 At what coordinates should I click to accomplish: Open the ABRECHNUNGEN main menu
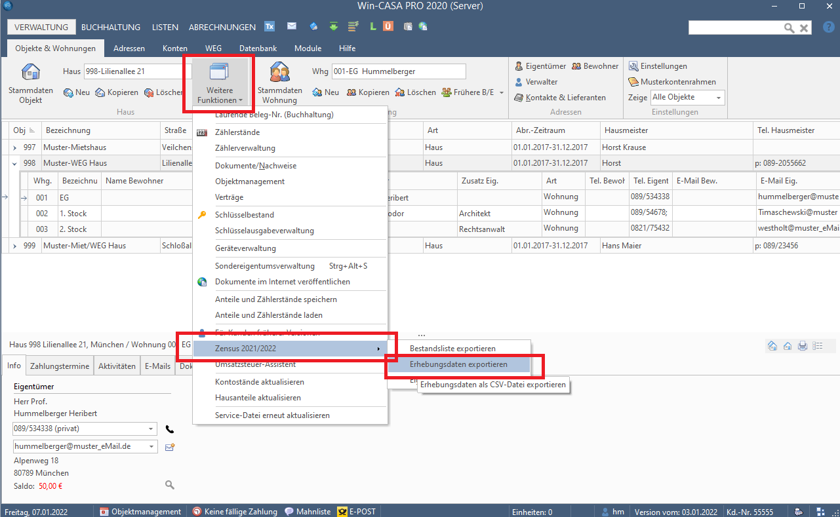point(222,27)
